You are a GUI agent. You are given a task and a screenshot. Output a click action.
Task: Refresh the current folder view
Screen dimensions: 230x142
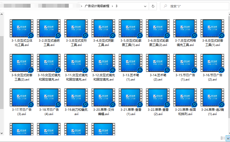point(153,6)
